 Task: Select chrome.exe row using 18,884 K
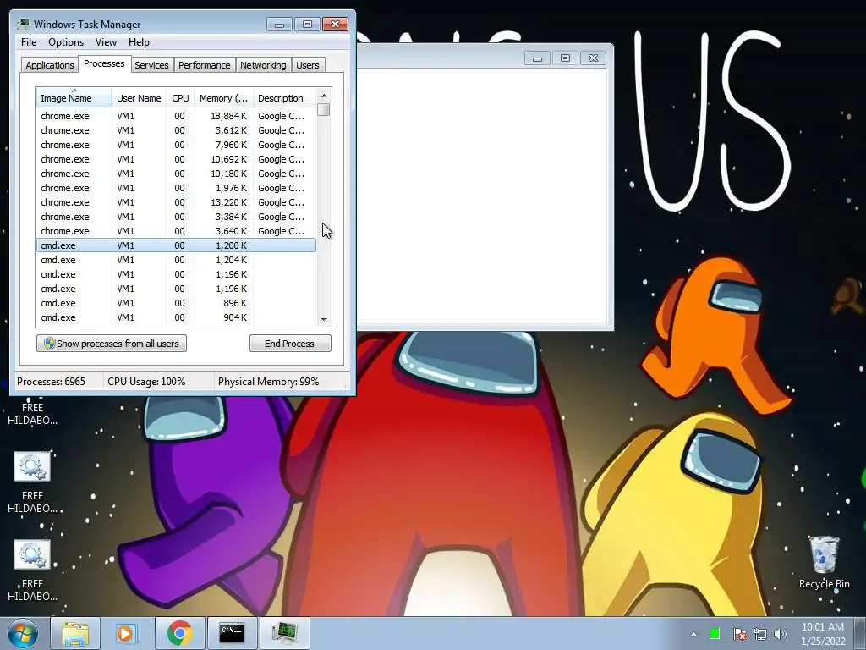pyautogui.click(x=176, y=116)
